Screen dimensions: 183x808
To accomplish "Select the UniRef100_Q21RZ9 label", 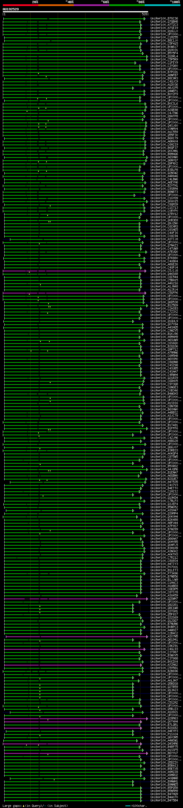I will 164,378.
